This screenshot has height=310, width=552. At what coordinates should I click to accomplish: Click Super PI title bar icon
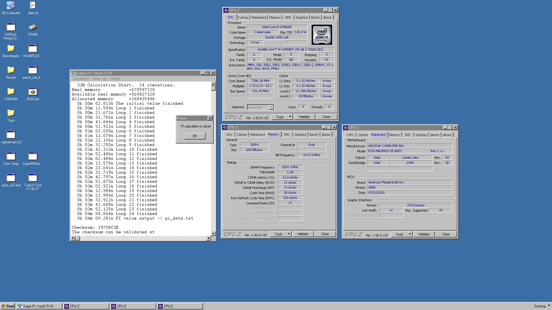[73, 73]
